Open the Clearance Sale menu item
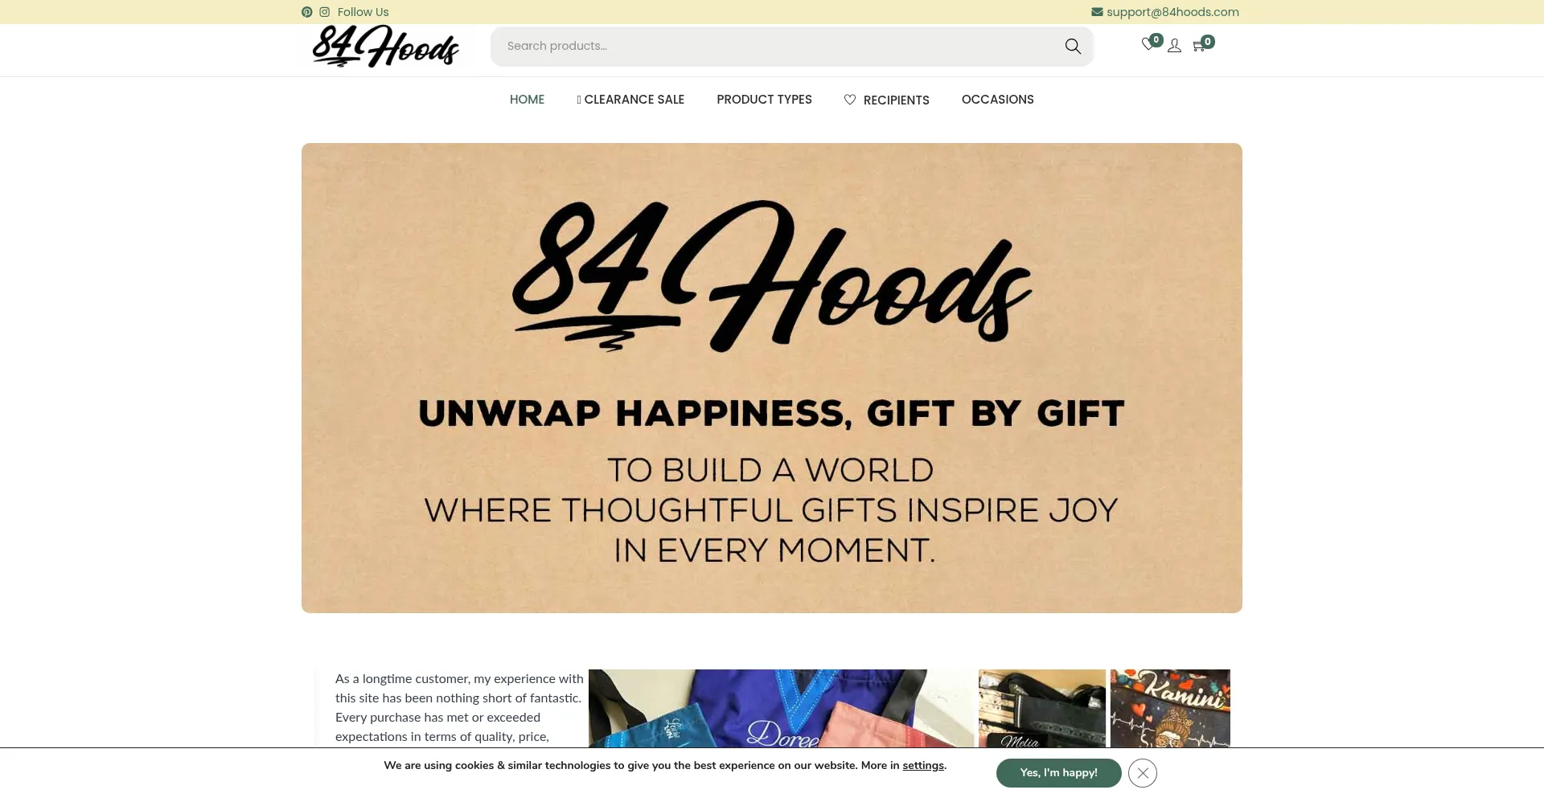 [x=630, y=100]
